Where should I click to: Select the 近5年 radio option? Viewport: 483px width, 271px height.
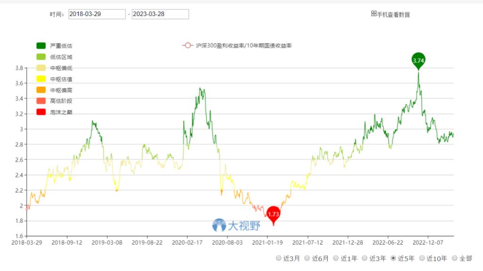pos(394,258)
